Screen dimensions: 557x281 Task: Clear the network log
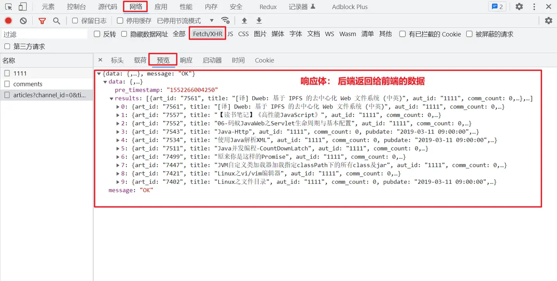click(24, 21)
